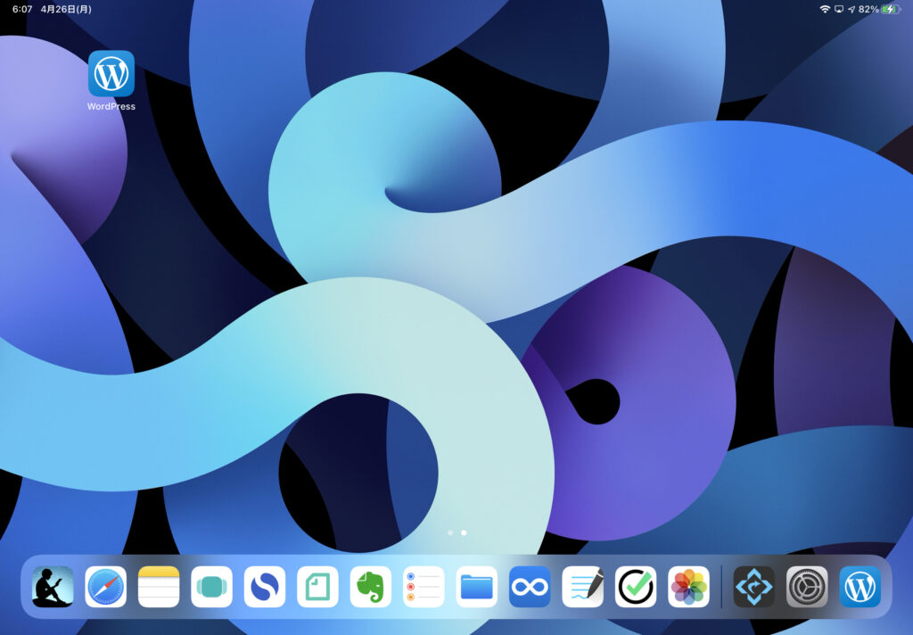The width and height of the screenshot is (913, 635).
Task: Launch Evernote elephant app
Action: coord(371,587)
